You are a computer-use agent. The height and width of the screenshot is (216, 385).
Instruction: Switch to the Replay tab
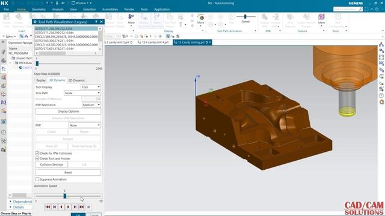click(x=41, y=80)
